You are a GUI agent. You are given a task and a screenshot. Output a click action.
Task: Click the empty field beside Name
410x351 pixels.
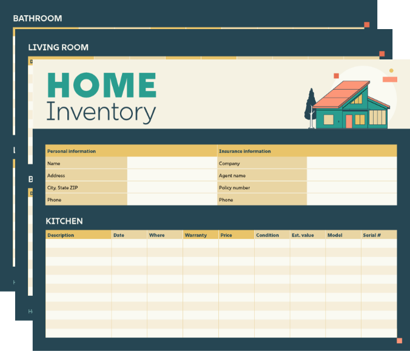172,163
